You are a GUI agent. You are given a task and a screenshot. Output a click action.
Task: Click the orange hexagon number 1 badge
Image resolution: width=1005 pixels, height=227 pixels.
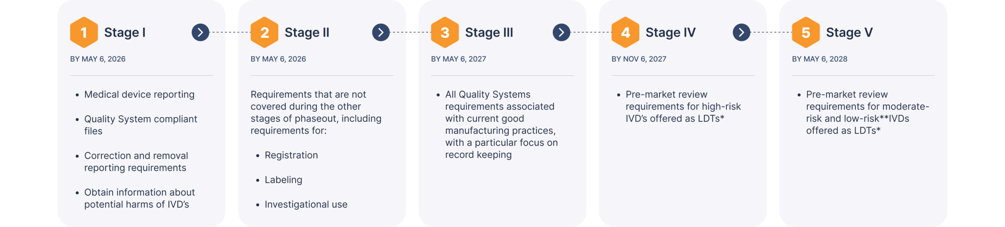pos(84,33)
